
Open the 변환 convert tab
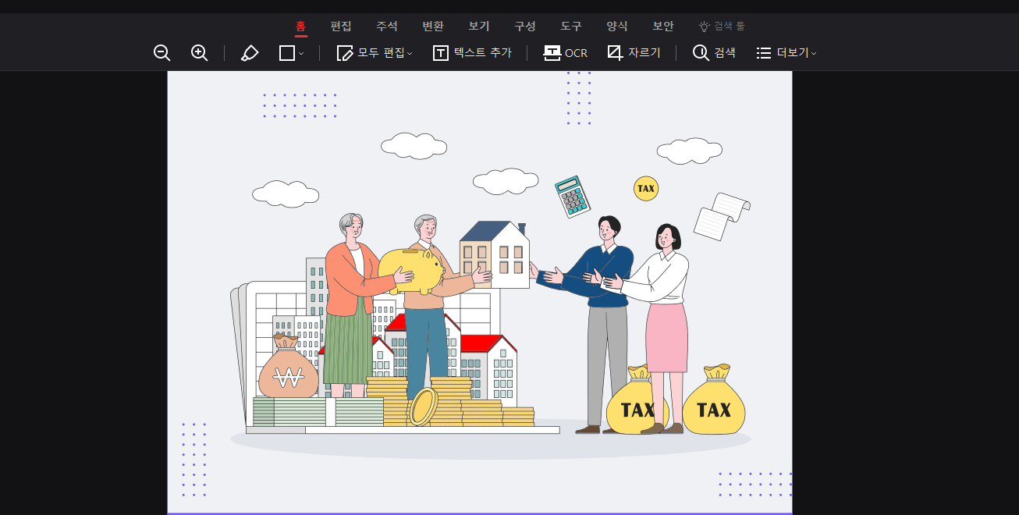pos(433,26)
